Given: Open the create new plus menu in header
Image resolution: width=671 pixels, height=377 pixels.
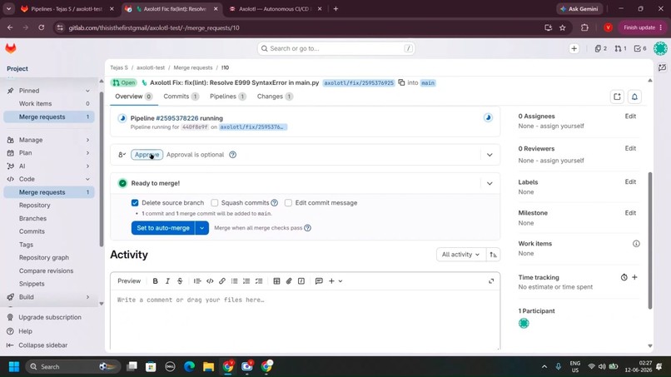Looking at the screenshot, I should 574,48.
